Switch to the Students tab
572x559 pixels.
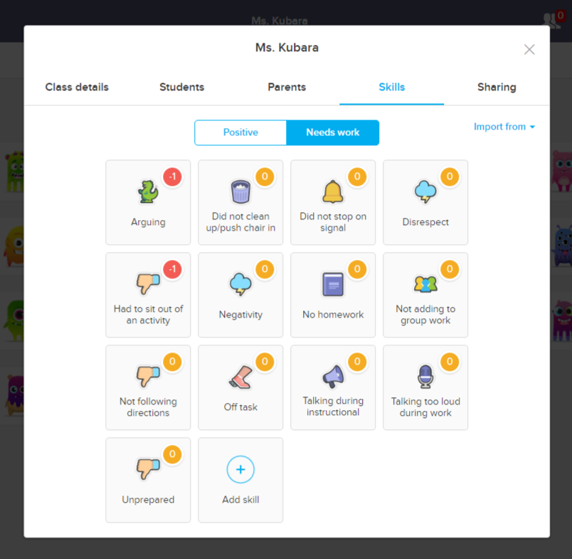(x=181, y=87)
